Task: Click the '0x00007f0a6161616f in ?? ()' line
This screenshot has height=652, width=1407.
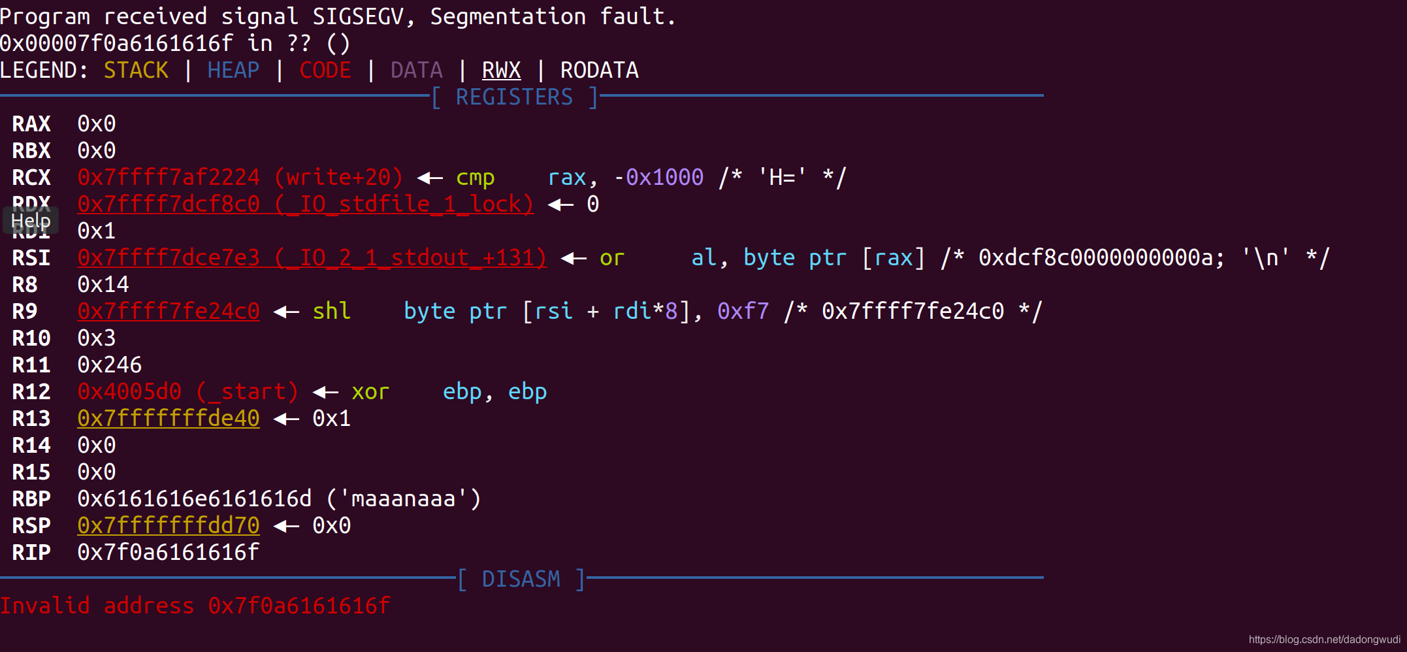Action: (175, 44)
